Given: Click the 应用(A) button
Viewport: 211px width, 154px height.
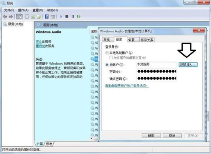Looking at the screenshot, I should [193, 136].
